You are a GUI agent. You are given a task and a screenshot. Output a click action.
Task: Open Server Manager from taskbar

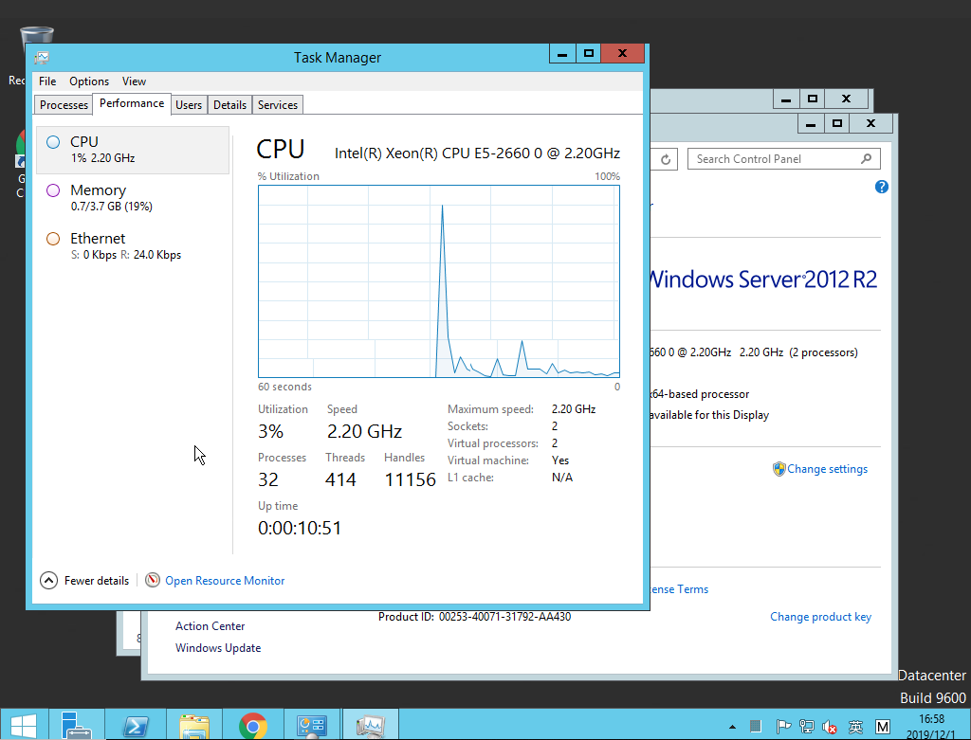[77, 725]
